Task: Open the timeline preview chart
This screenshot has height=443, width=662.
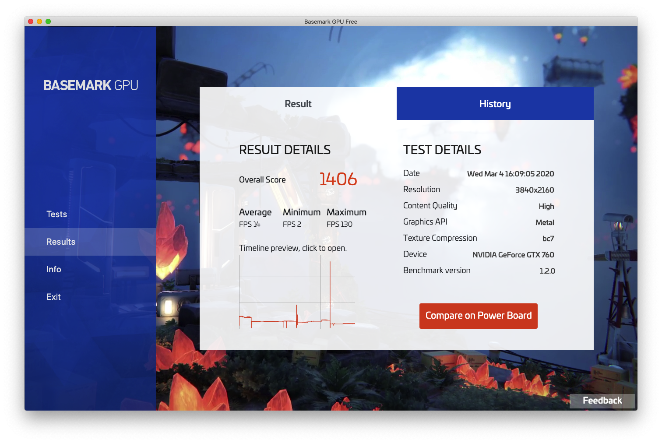Action: pyautogui.click(x=297, y=292)
